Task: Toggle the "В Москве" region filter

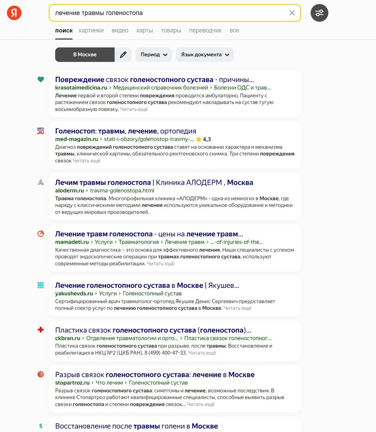Action: (x=85, y=54)
